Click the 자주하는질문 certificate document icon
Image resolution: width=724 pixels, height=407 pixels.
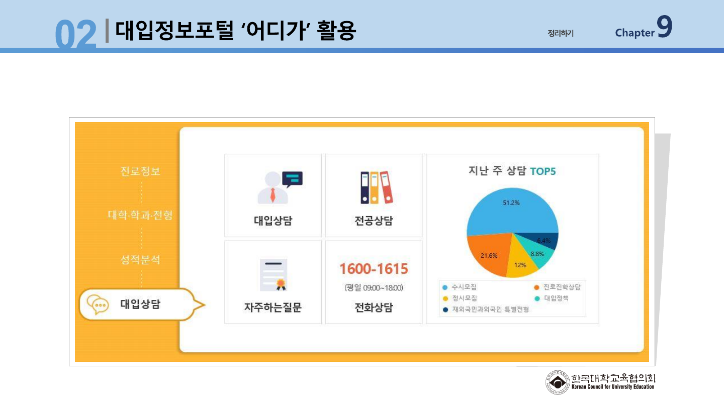[274, 275]
